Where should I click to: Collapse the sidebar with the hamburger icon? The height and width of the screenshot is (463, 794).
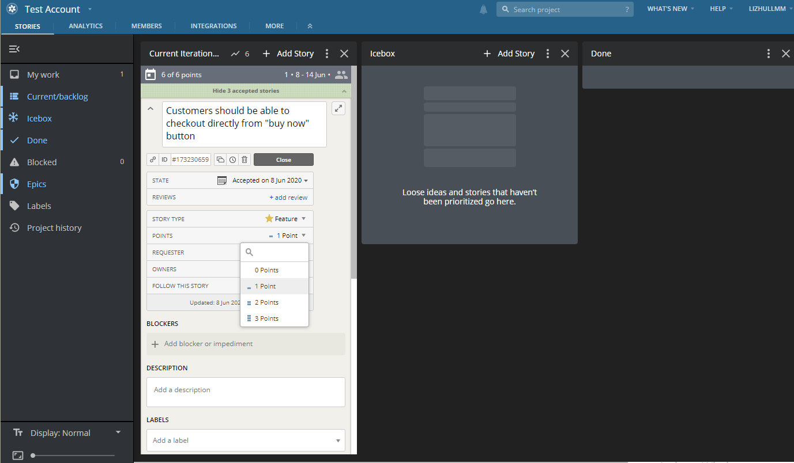(14, 49)
